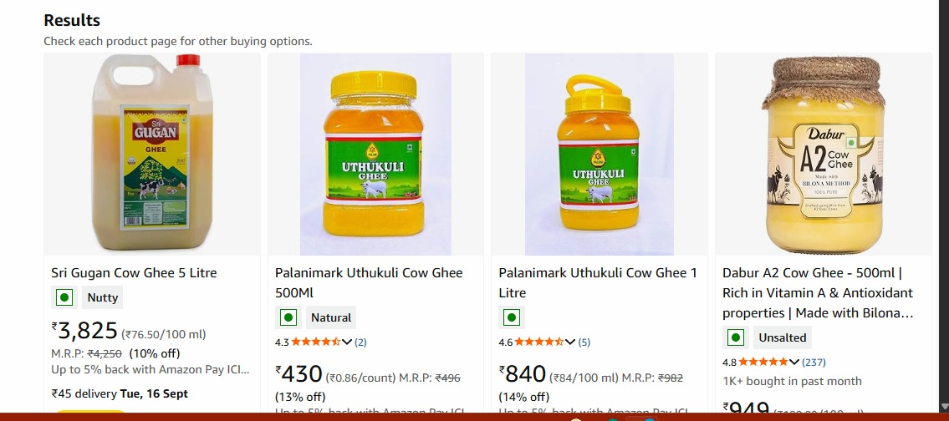Image resolution: width=949 pixels, height=421 pixels.
Task: Open the Dabur A2 Cow Ghee jar image
Action: [823, 155]
